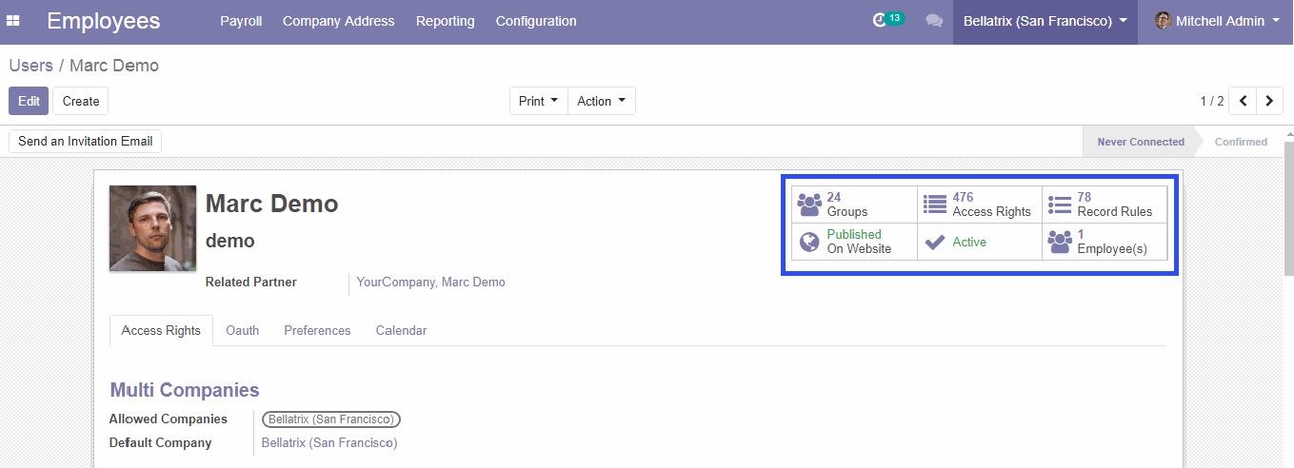Switch to the Preferences tab
Viewport: 1294px width, 468px height.
pos(317,331)
